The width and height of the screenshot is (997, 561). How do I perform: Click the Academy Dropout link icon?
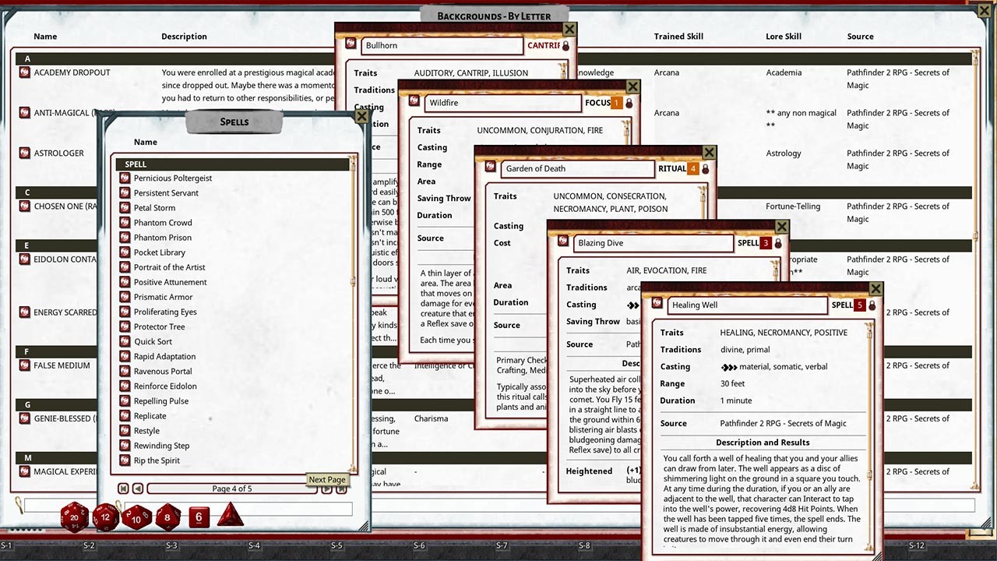pos(25,72)
